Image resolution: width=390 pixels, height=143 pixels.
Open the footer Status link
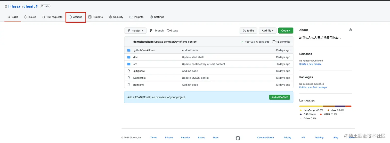201,138
